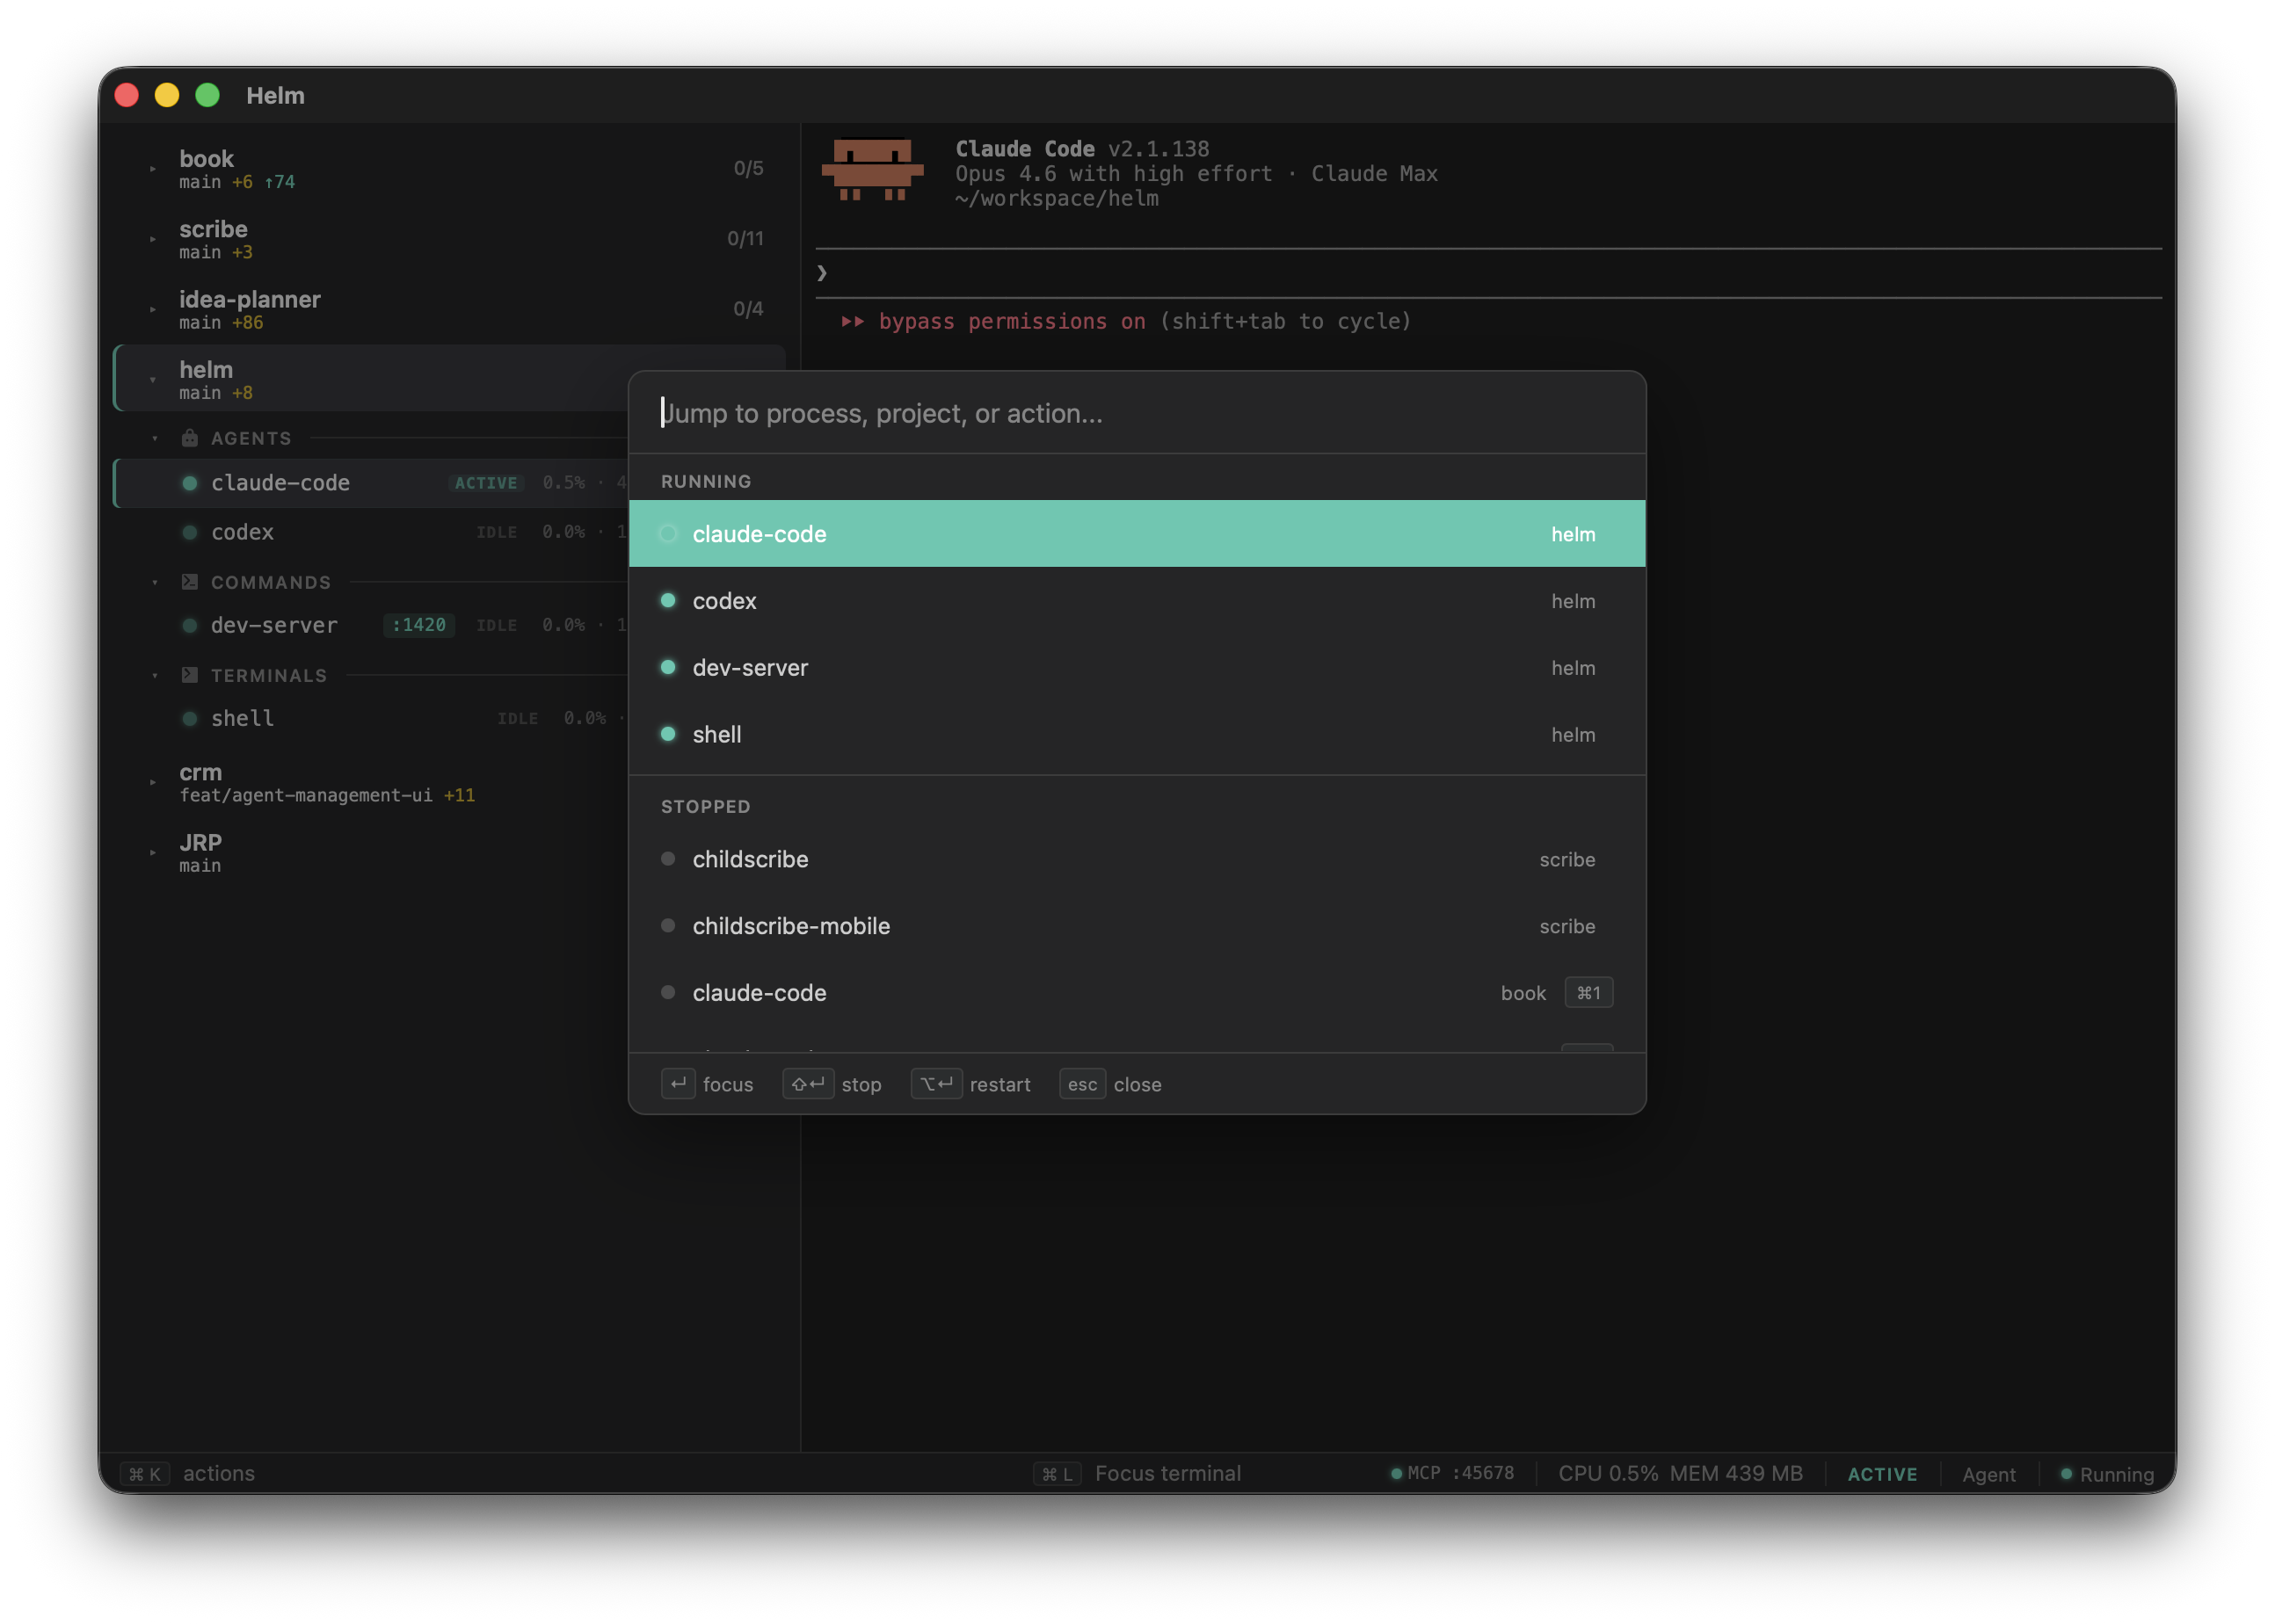
Task: Click childscribe stopped indicator dot
Action: tap(668, 859)
